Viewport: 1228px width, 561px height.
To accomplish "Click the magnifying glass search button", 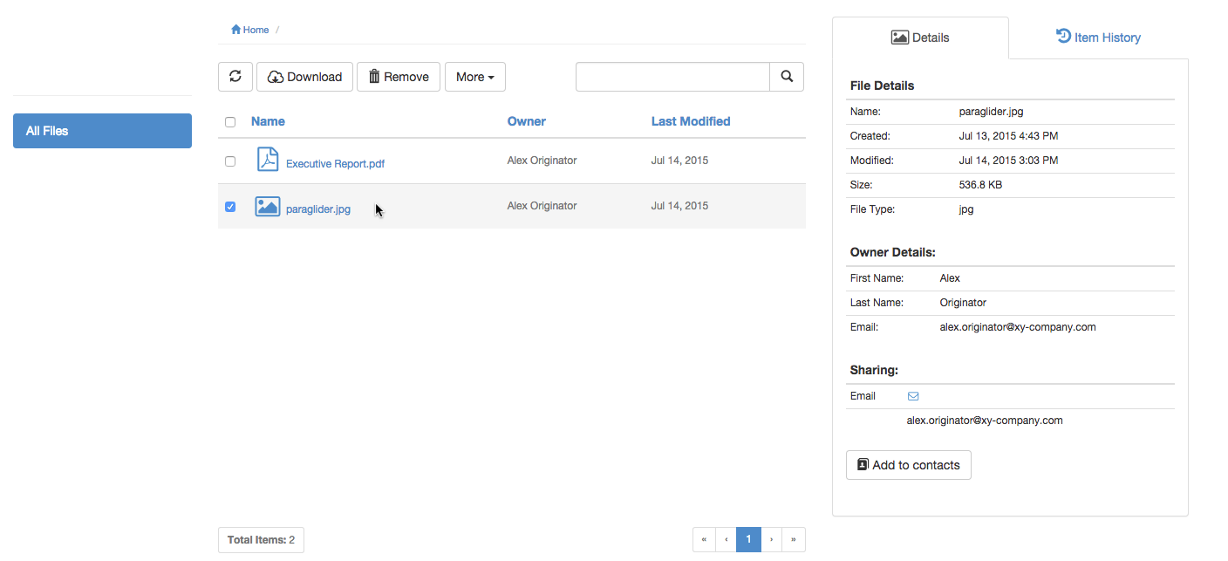I will coord(787,77).
